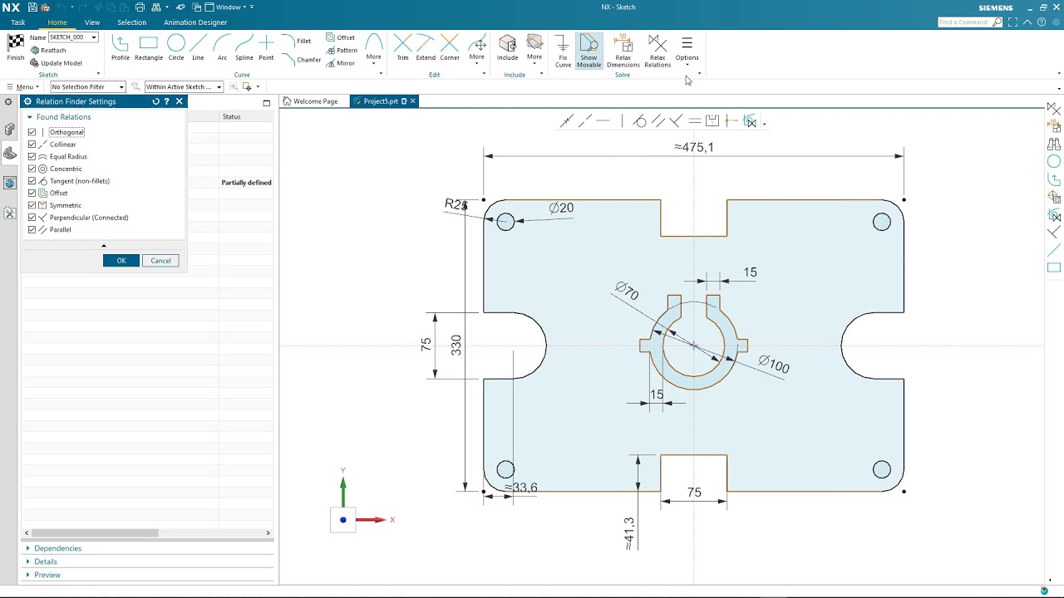Click the Print icon in title bar
This screenshot has height=598, width=1064.
pyautogui.click(x=140, y=7)
